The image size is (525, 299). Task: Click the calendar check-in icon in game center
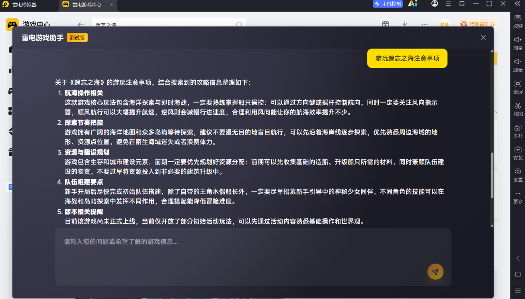385,24
